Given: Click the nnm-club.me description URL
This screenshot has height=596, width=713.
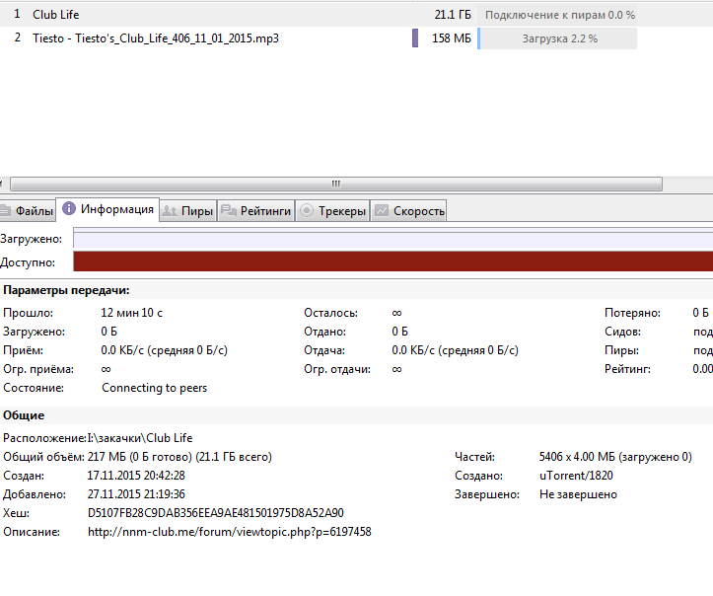Looking at the screenshot, I should [x=229, y=532].
